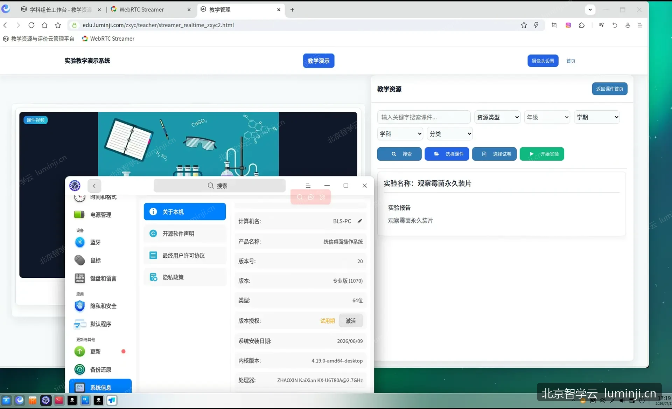Select 最终用户许可协议 in the settings list

185,255
